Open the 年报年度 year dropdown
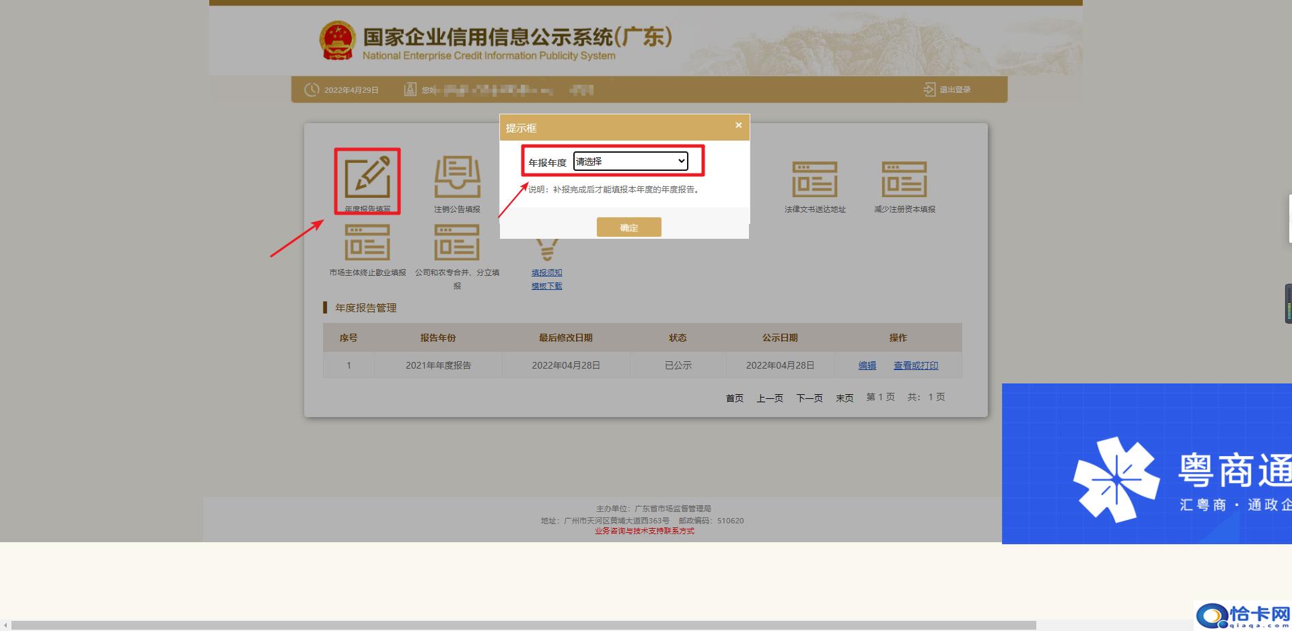The image size is (1292, 631). (630, 161)
